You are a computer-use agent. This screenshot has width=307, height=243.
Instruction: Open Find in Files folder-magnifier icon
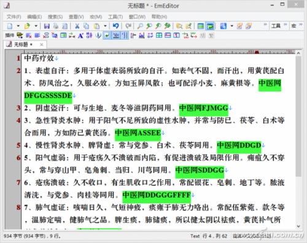(x=179, y=26)
